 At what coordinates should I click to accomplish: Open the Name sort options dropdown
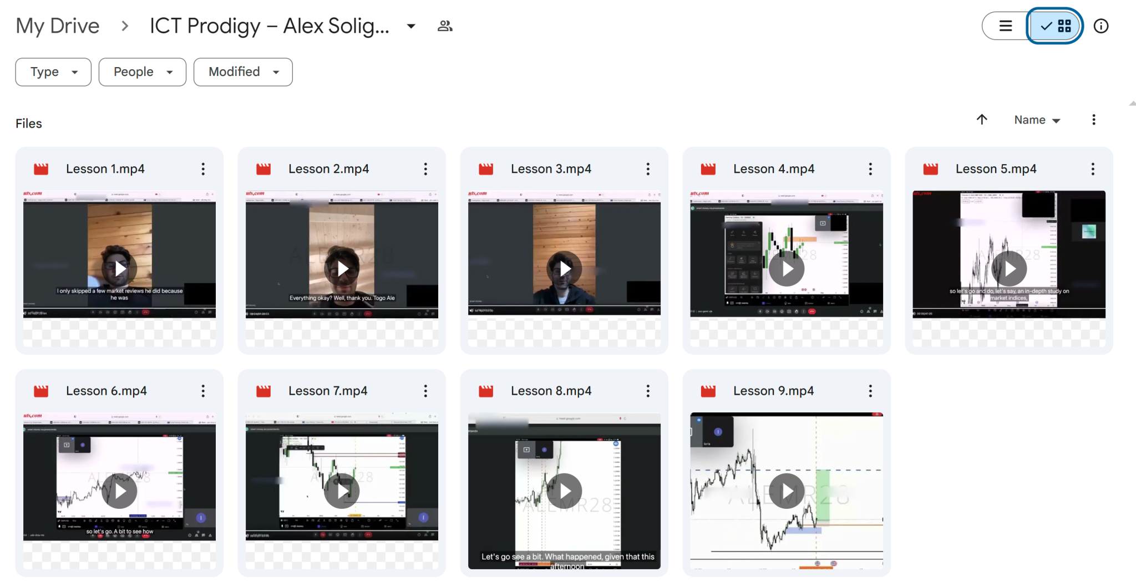point(1037,120)
